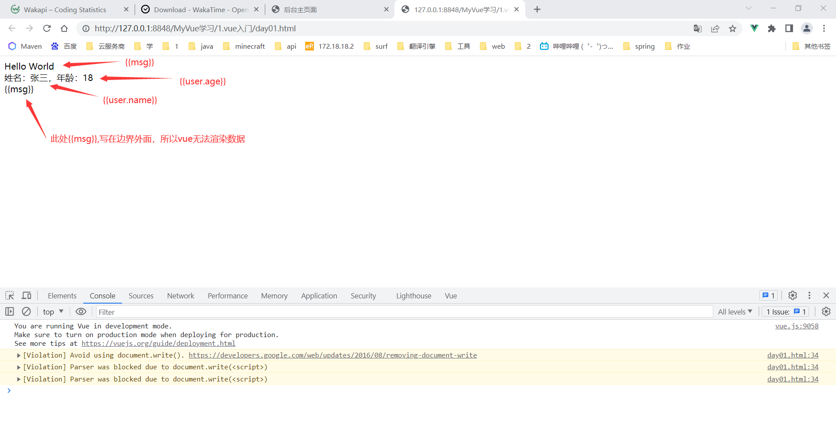Reload the page using refresh button
The image size is (836, 448).
[x=47, y=28]
